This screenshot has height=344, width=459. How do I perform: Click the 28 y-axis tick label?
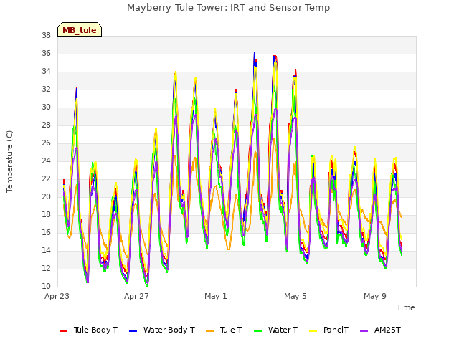46,125
